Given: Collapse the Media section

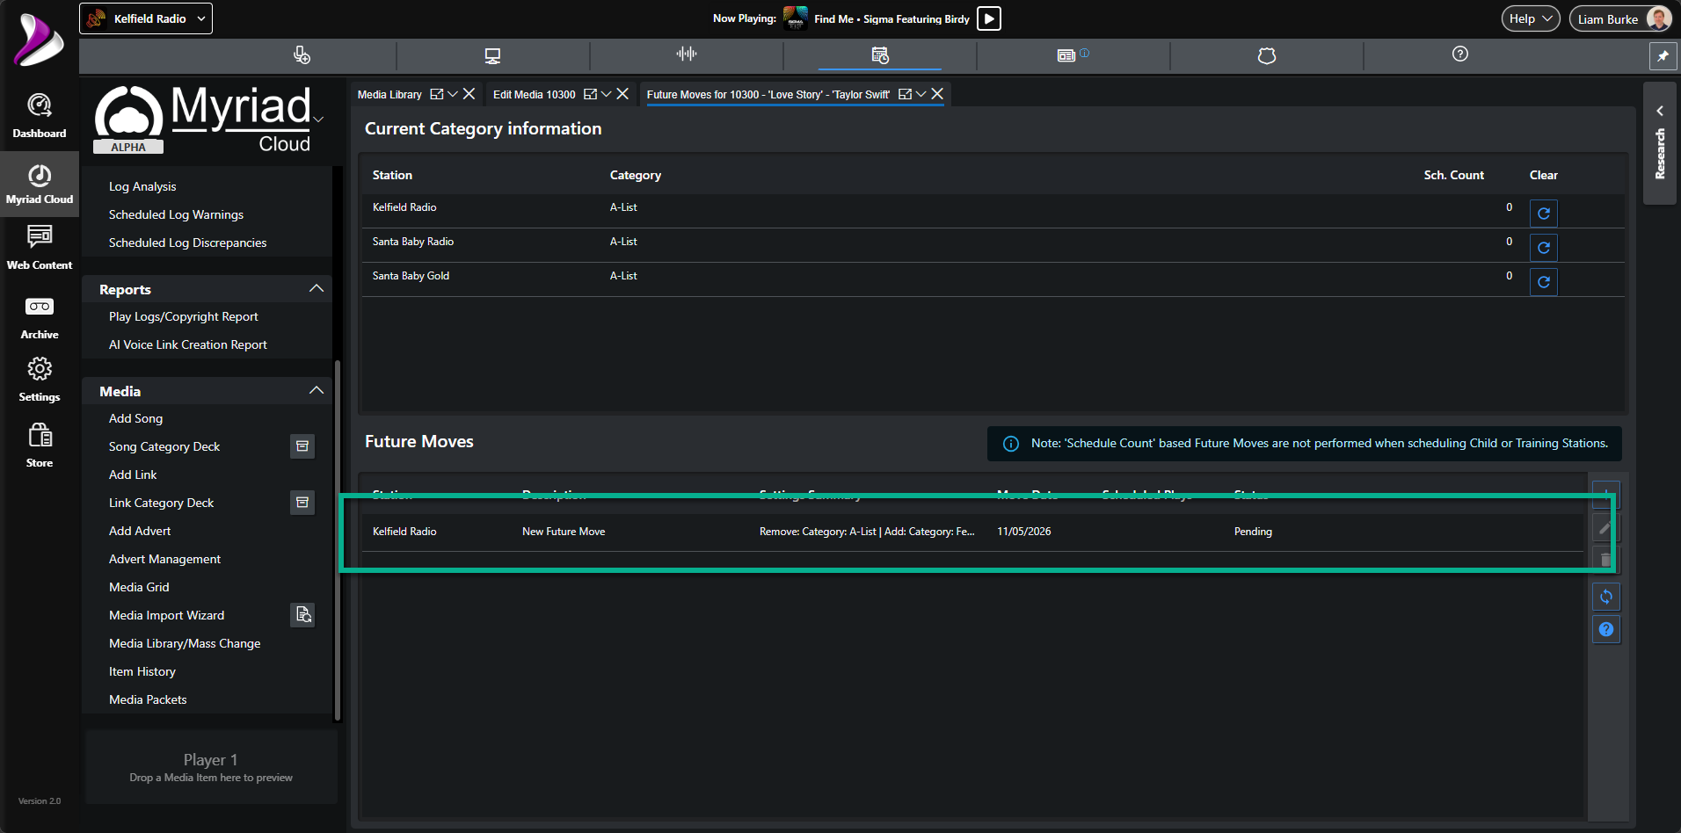Looking at the screenshot, I should (317, 391).
